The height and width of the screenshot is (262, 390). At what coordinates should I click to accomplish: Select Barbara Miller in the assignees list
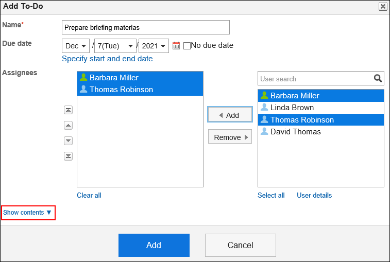[x=140, y=78]
